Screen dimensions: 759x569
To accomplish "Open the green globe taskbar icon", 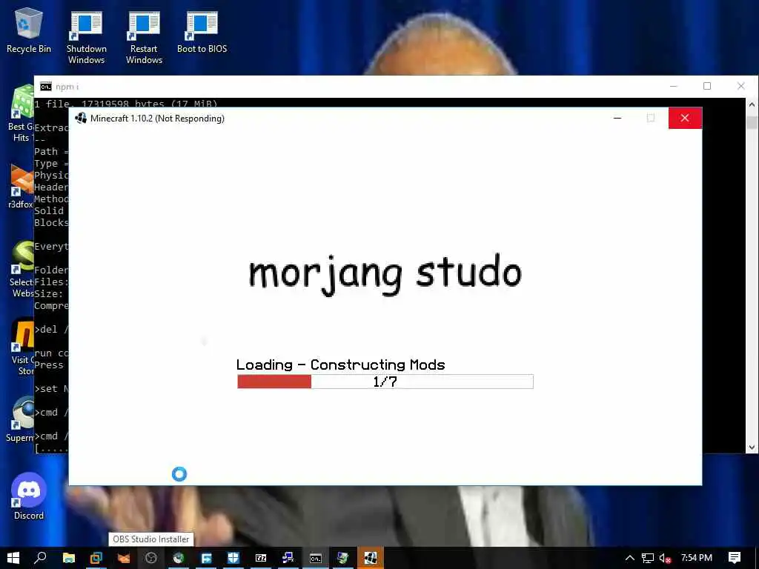I will tap(179, 558).
